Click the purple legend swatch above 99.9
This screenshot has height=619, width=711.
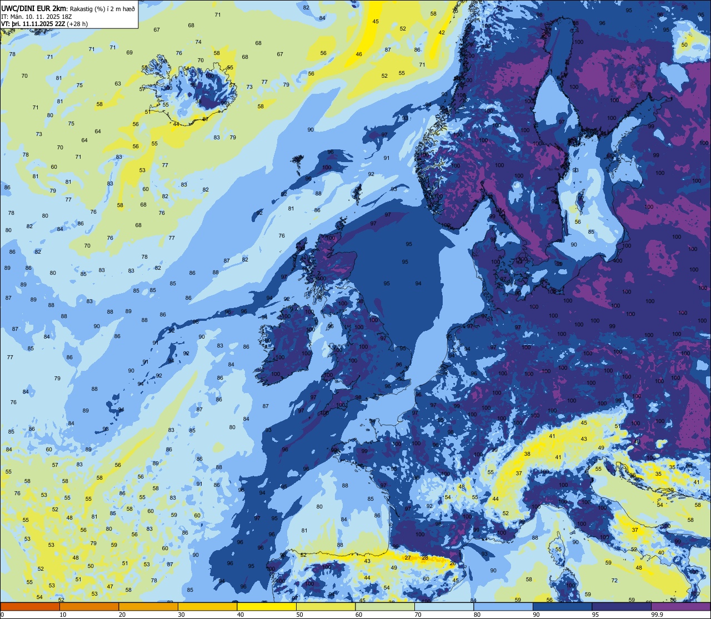(x=681, y=606)
